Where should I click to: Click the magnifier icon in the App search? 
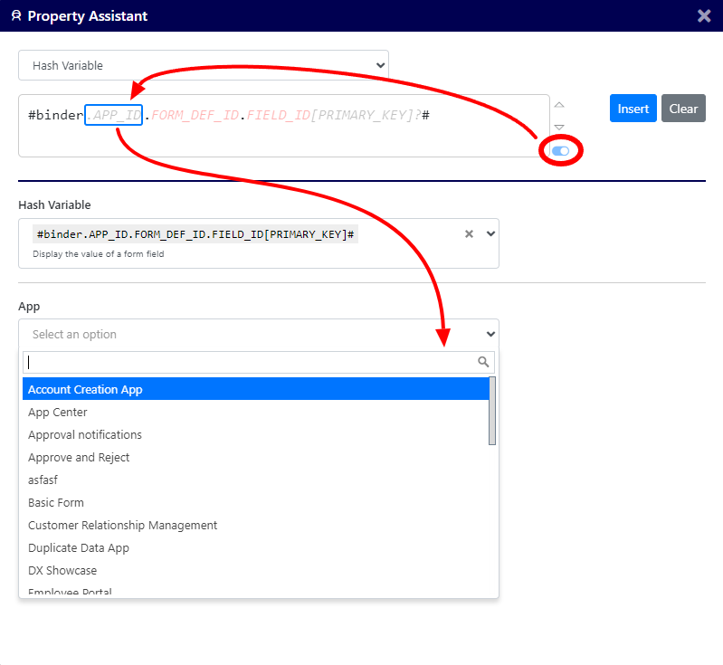483,362
